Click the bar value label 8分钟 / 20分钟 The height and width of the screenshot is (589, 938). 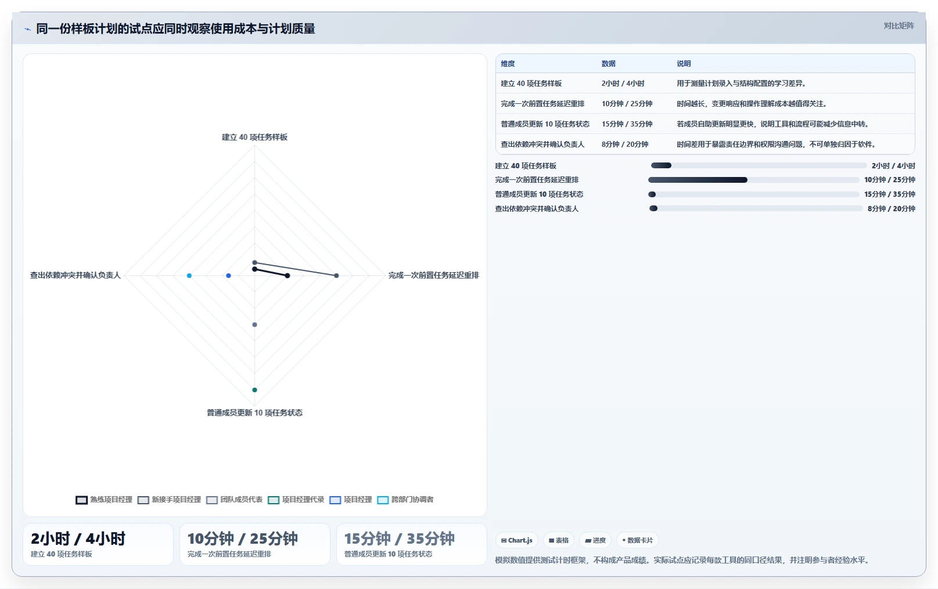(891, 209)
